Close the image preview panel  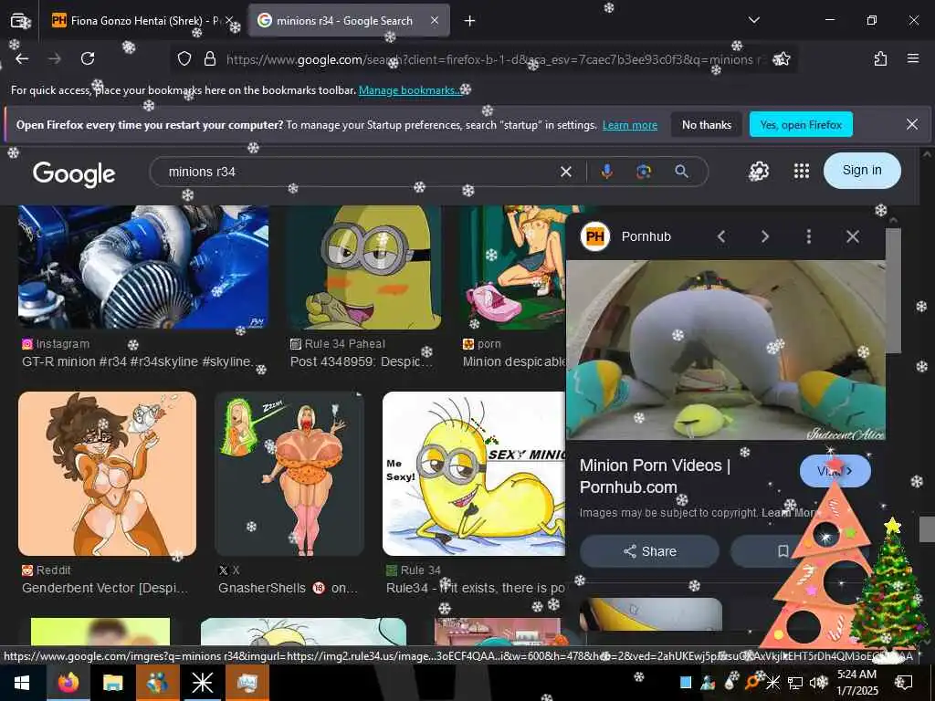[x=853, y=236]
